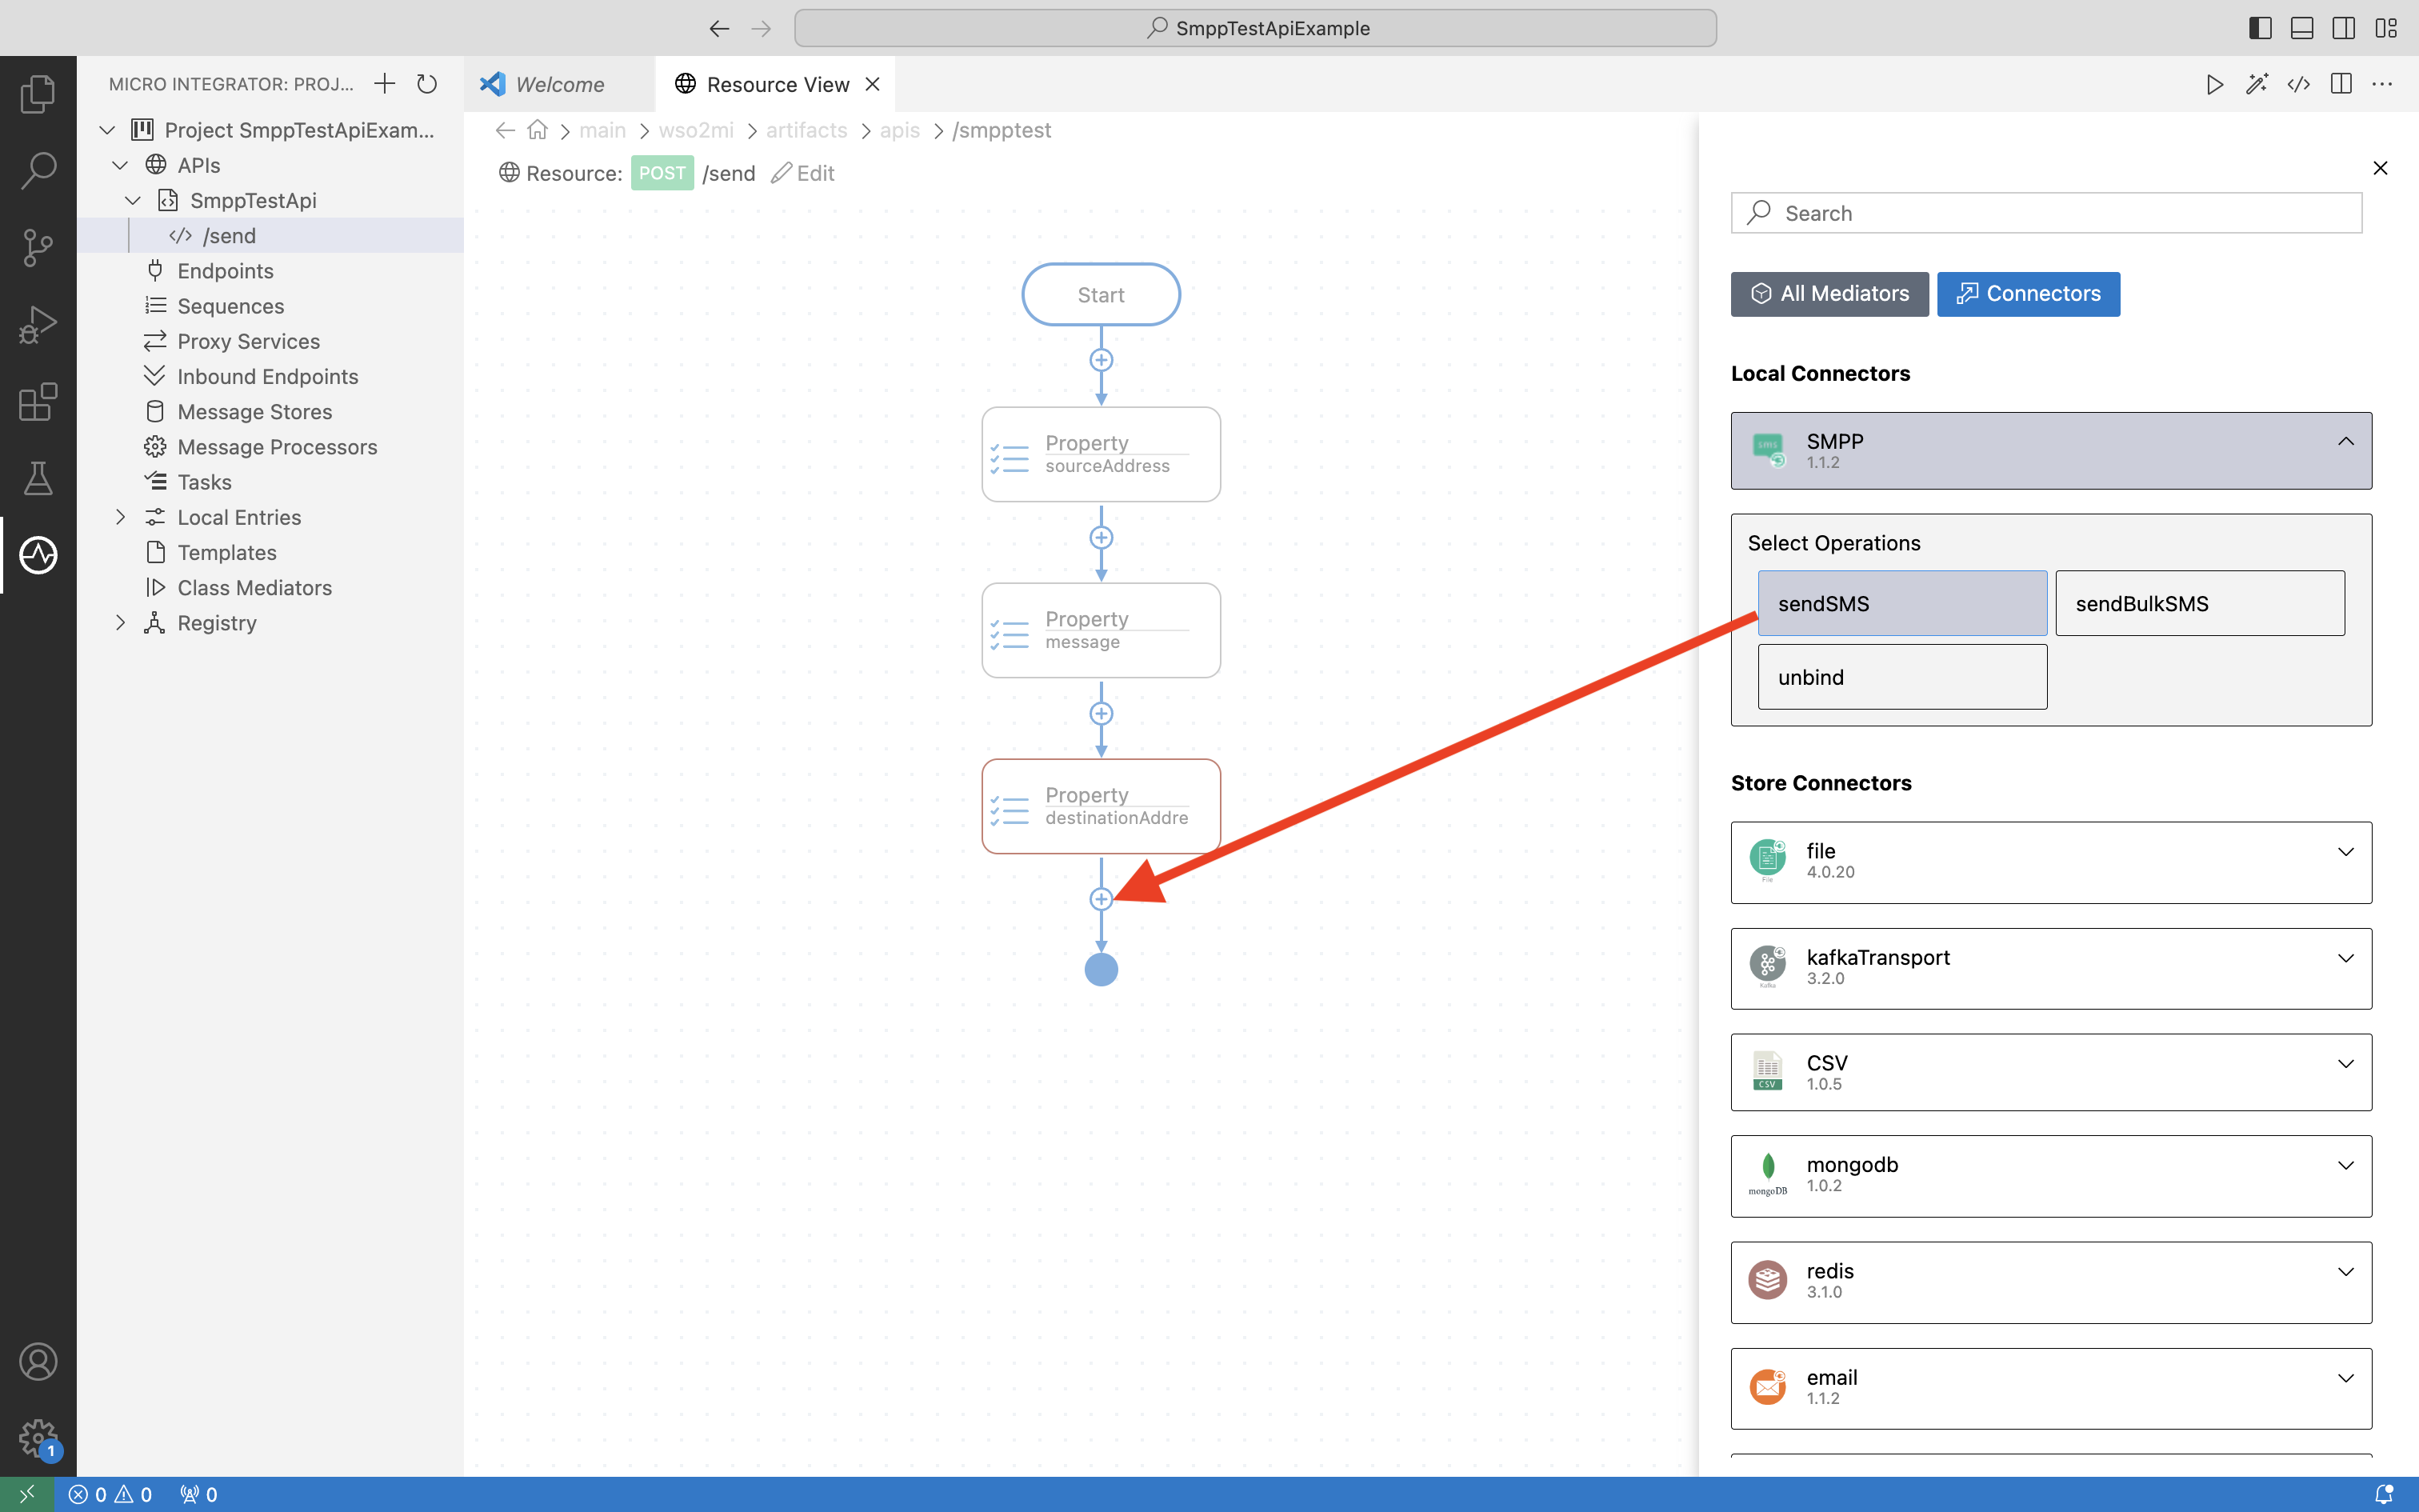Image resolution: width=2419 pixels, height=1512 pixels.
Task: Expand the Registry node
Action: click(120, 623)
